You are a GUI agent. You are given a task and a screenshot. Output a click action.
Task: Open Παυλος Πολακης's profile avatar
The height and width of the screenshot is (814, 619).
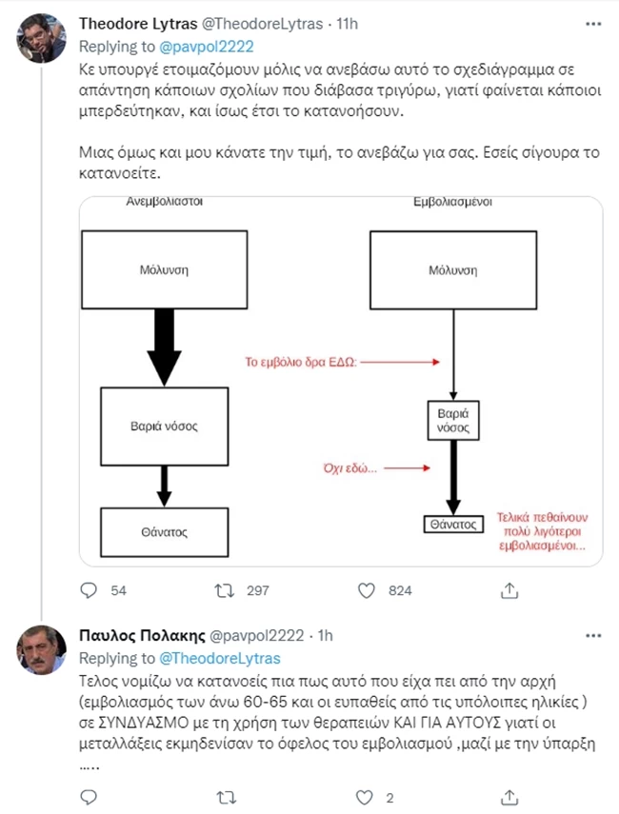[x=40, y=651]
